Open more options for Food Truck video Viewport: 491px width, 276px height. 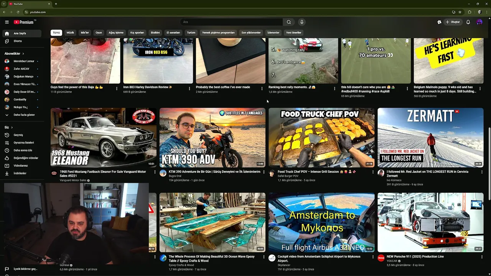pyautogui.click(x=373, y=172)
